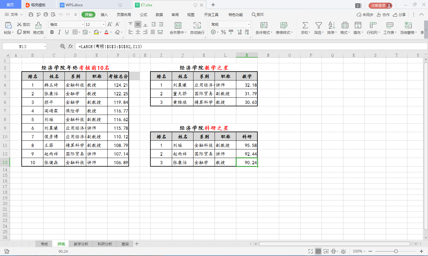Click the thousands separator icon

pyautogui.click(x=231, y=32)
